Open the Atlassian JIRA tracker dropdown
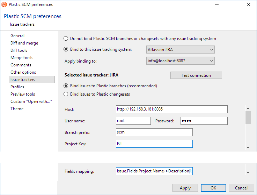 tap(181, 50)
